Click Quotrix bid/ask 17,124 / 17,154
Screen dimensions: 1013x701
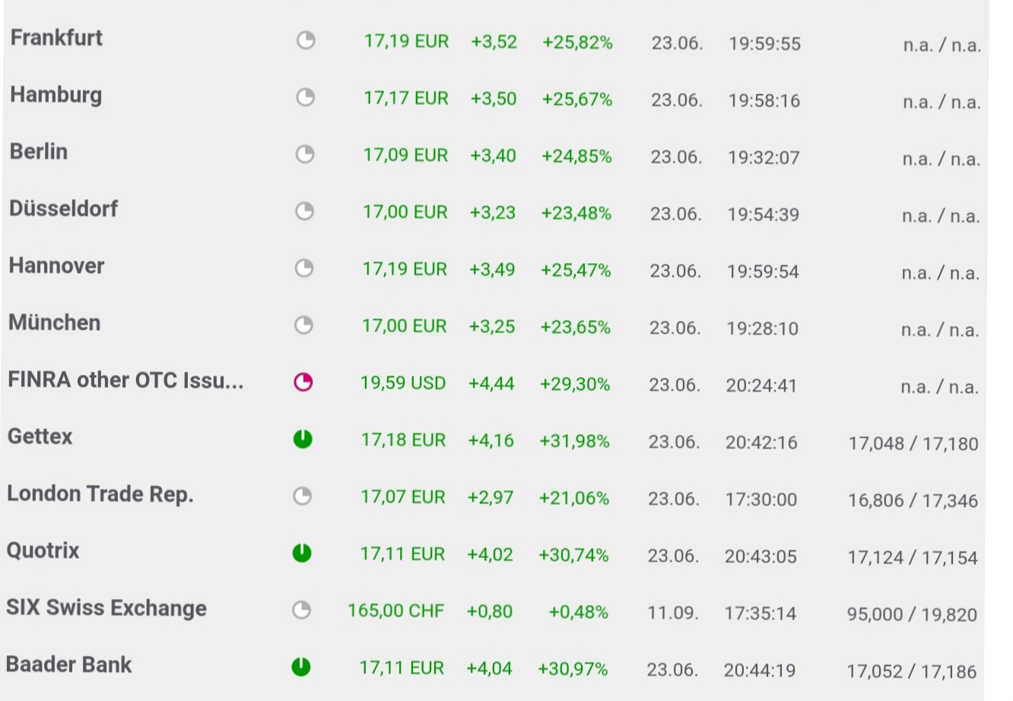pyautogui.click(x=913, y=557)
